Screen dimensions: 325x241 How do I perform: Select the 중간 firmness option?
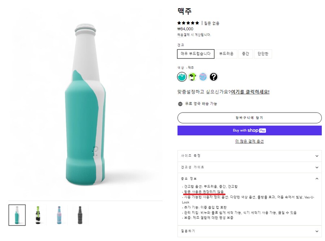246,54
